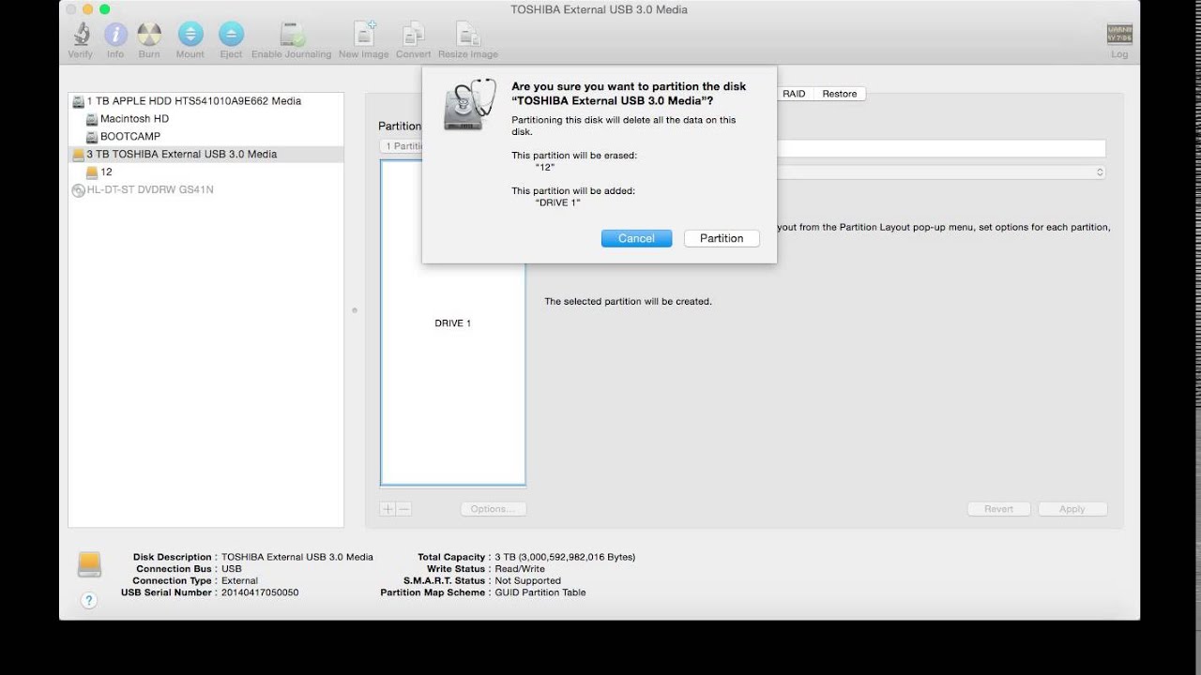This screenshot has width=1201, height=675.
Task: Click the Disk Utility stethoscope dialog icon
Action: click(x=467, y=105)
